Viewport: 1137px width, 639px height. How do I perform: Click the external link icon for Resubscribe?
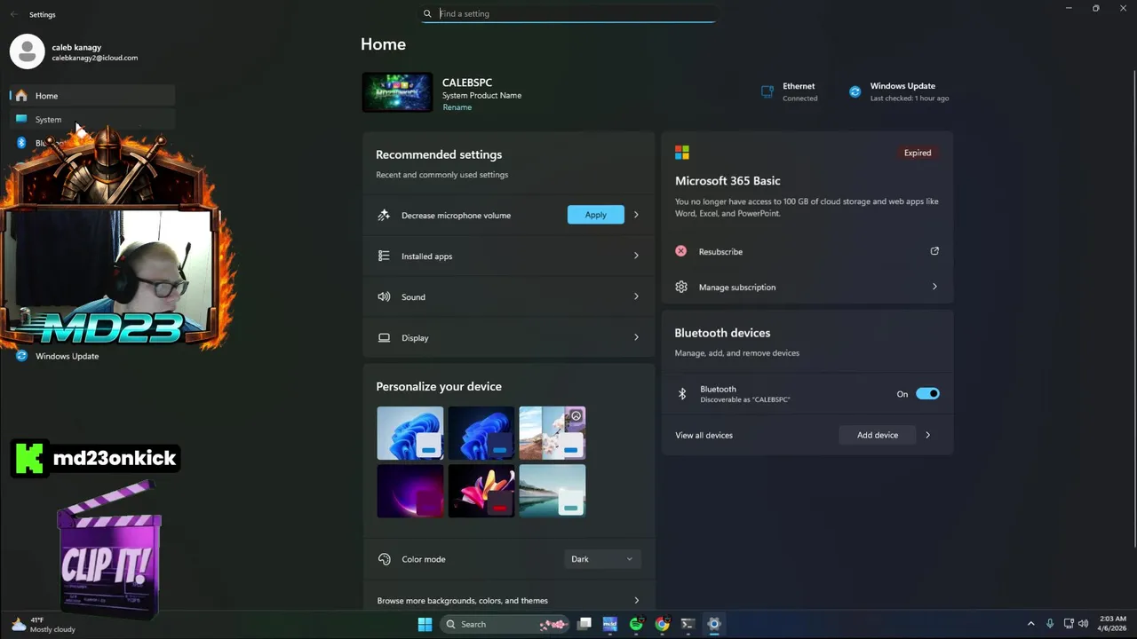point(934,251)
